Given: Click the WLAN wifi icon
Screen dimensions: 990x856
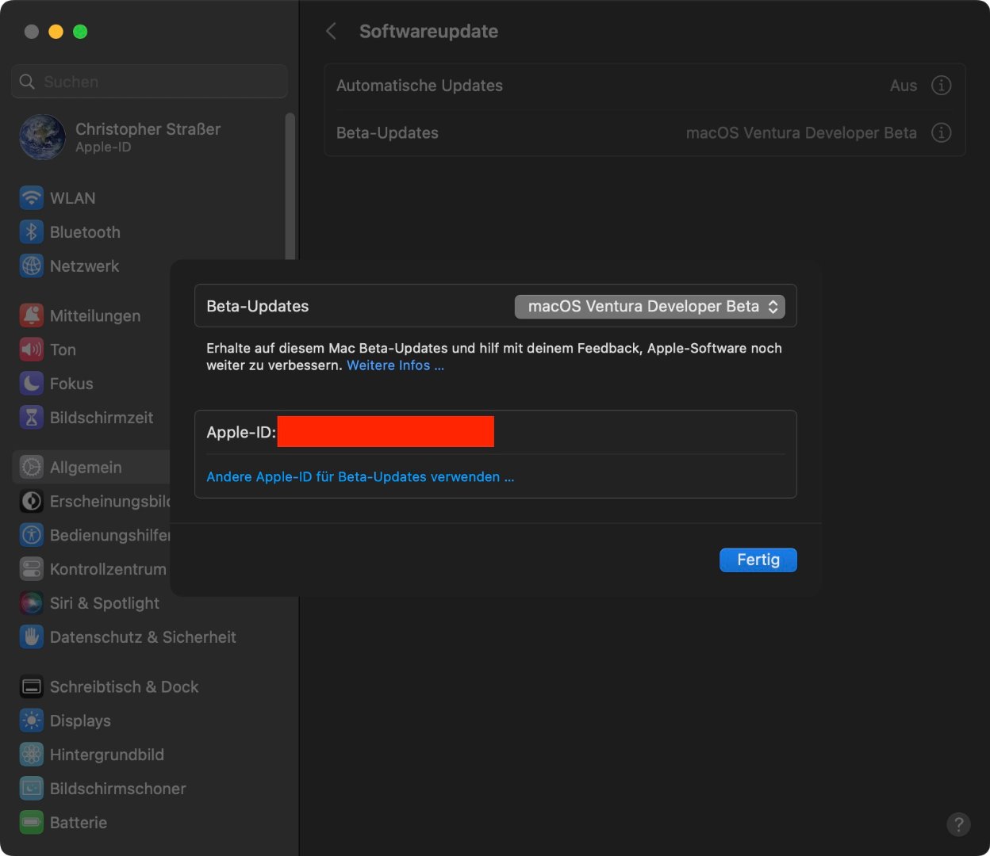Looking at the screenshot, I should (32, 198).
